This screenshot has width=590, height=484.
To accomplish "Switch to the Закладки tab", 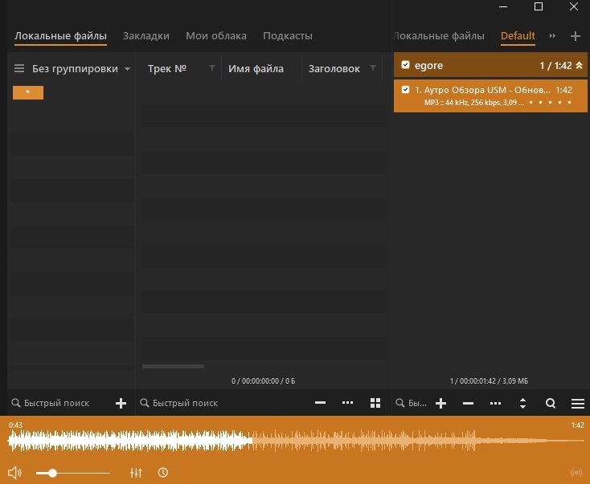I will click(146, 35).
